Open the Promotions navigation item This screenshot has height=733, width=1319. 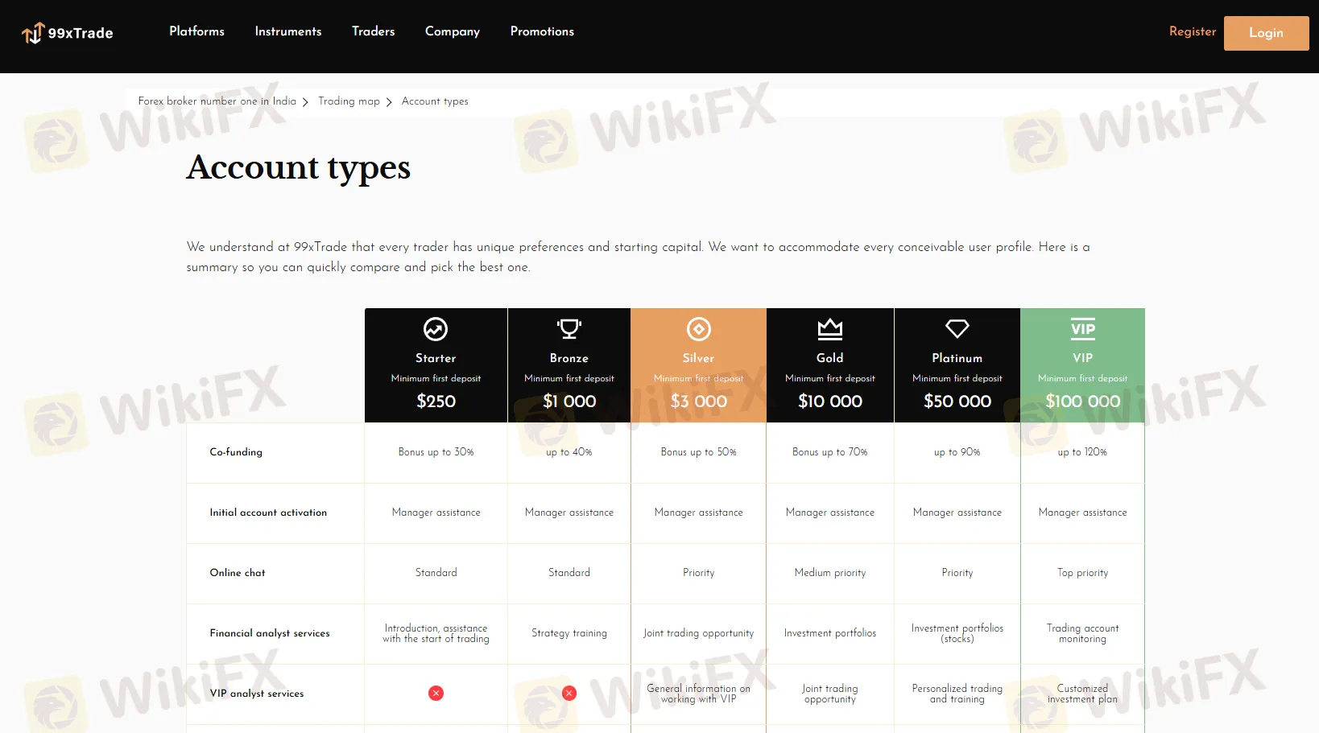542,31
